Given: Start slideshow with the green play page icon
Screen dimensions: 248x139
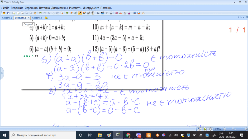Looking at the screenshot, I should click(x=205, y=129).
